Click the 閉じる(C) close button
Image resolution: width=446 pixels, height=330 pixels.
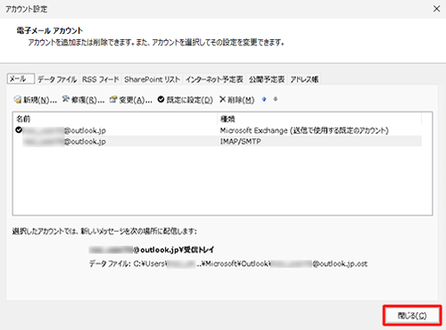click(412, 316)
